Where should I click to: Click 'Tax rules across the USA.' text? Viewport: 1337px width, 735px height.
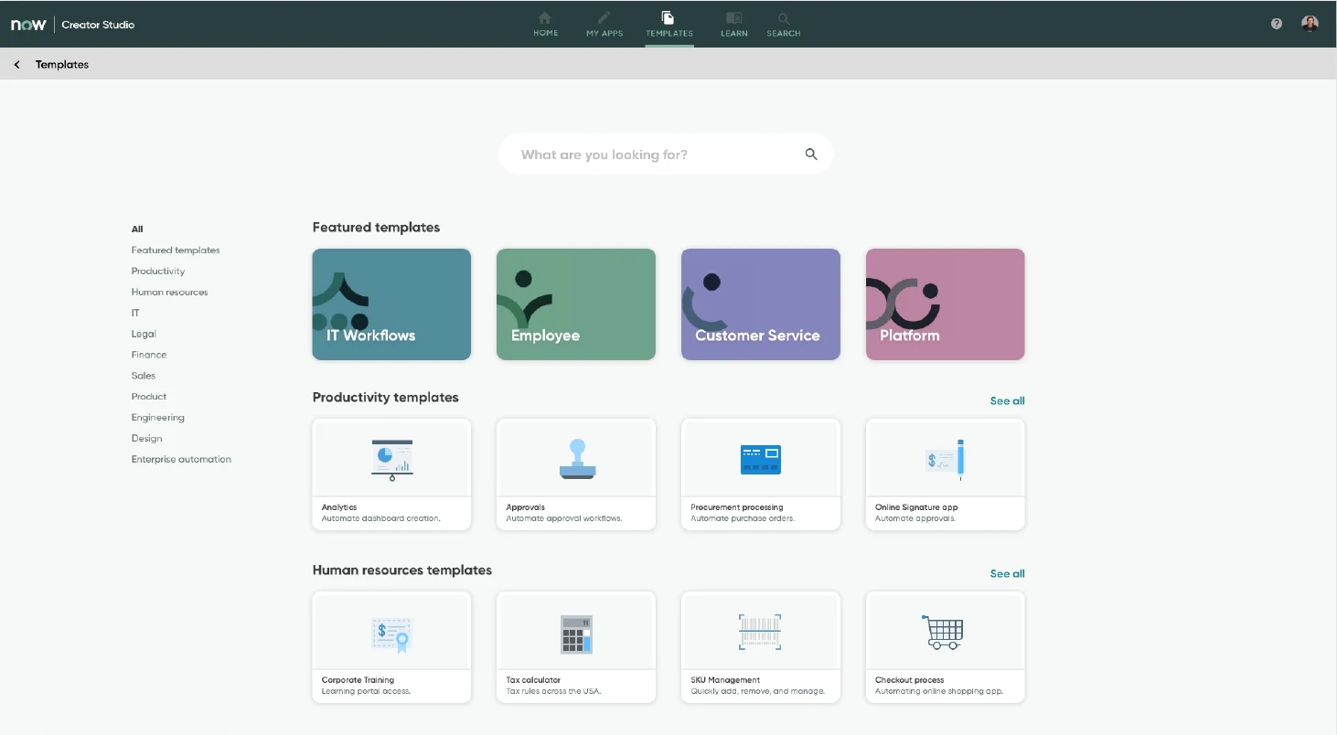click(553, 691)
